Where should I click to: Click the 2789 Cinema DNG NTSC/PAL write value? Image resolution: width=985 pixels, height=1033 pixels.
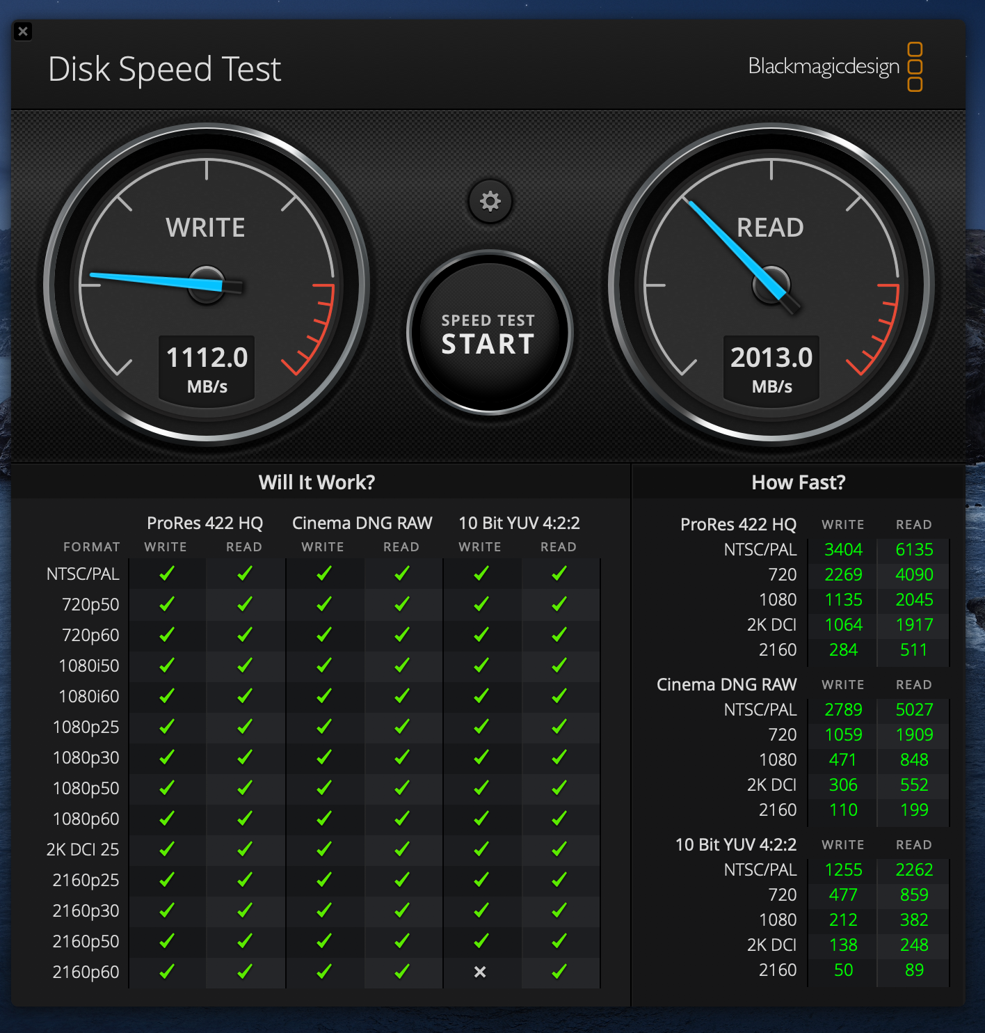(x=844, y=709)
